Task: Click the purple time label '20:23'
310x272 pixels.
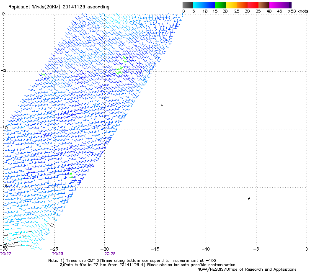Action: [x=57, y=254]
